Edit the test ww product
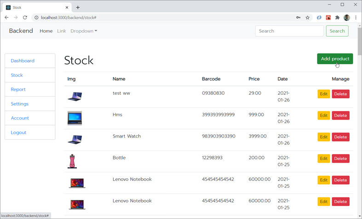Viewport: 362px width, 219px height. point(323,94)
